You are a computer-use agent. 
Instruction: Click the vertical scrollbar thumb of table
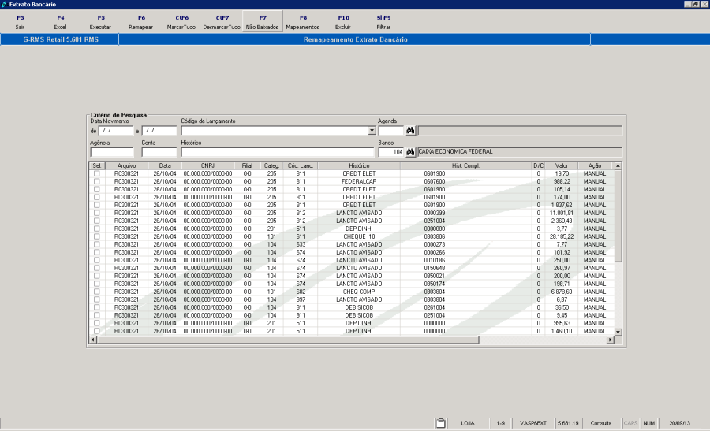(618, 216)
